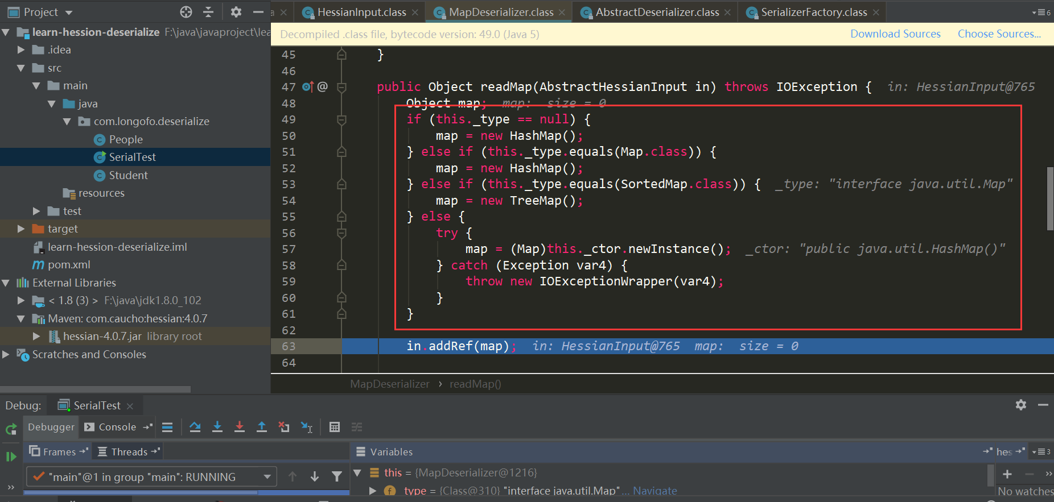
Task: Toggle the fold marker beside line 56
Action: 341,233
